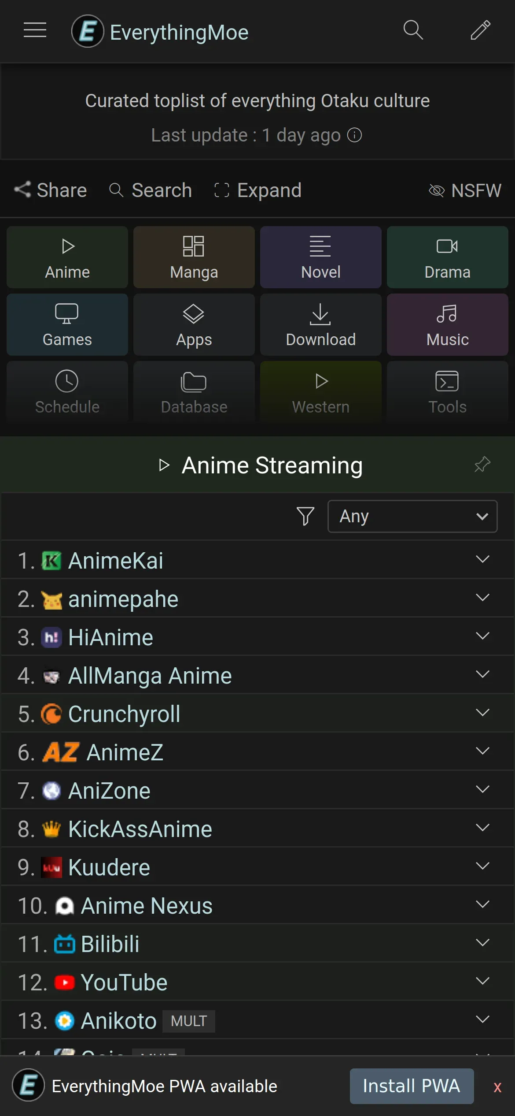Screen dimensions: 515x1116
Task: Click the magnifier icon in header
Action: (x=413, y=30)
